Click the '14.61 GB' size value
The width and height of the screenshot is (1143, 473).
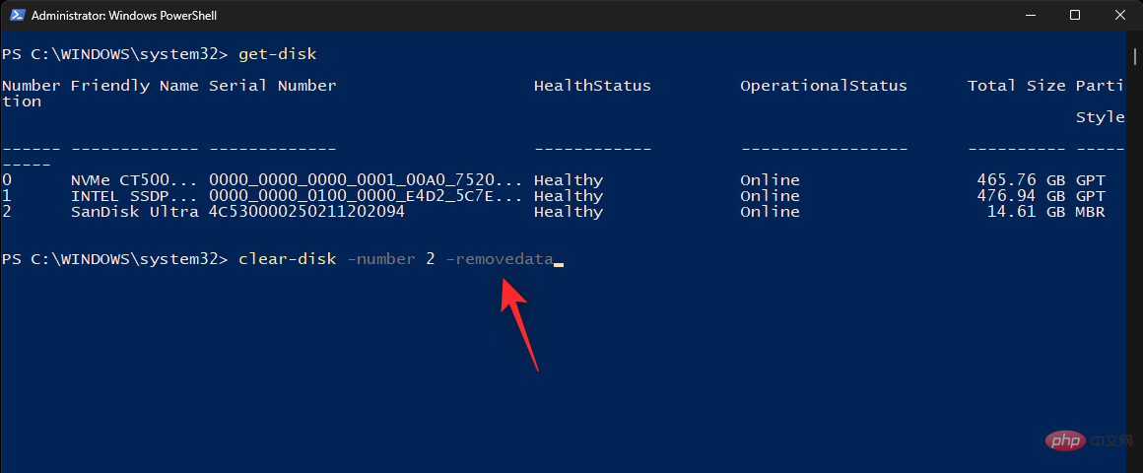(1027, 212)
